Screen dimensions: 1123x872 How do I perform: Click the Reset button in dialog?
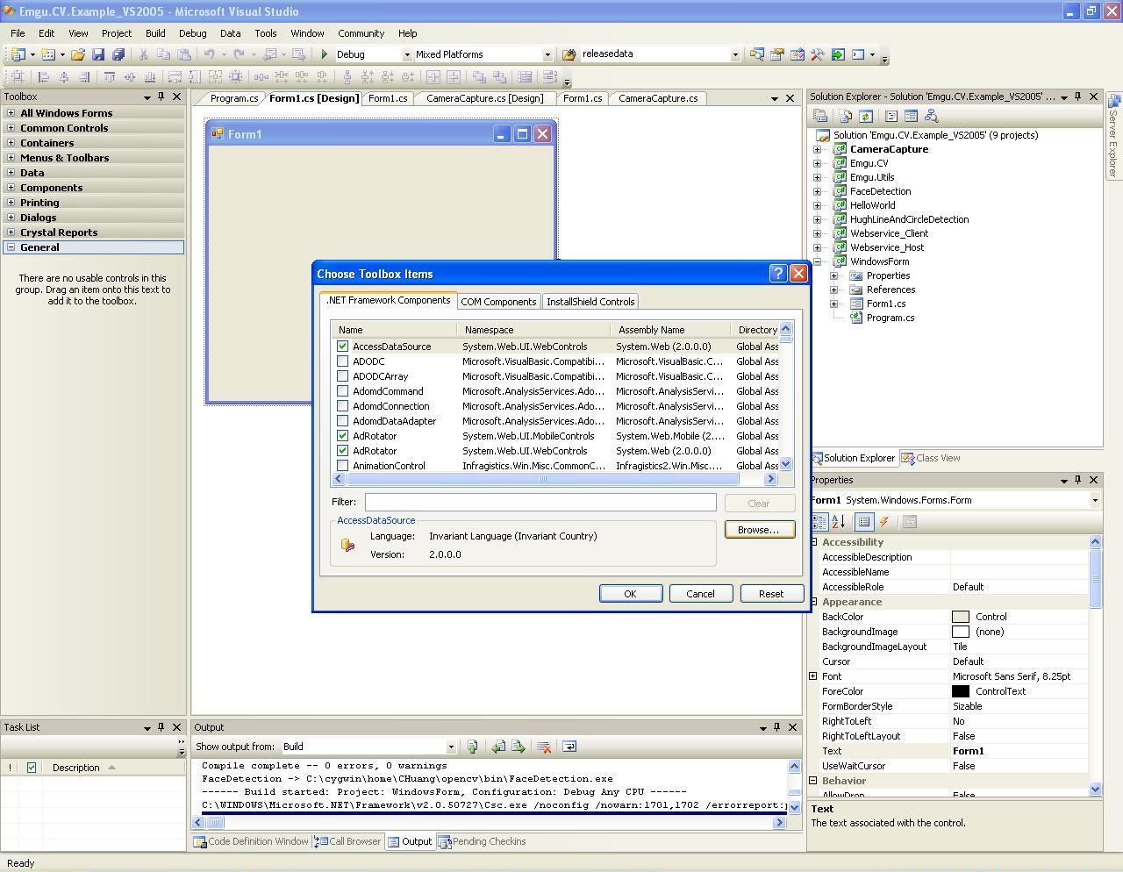point(771,594)
